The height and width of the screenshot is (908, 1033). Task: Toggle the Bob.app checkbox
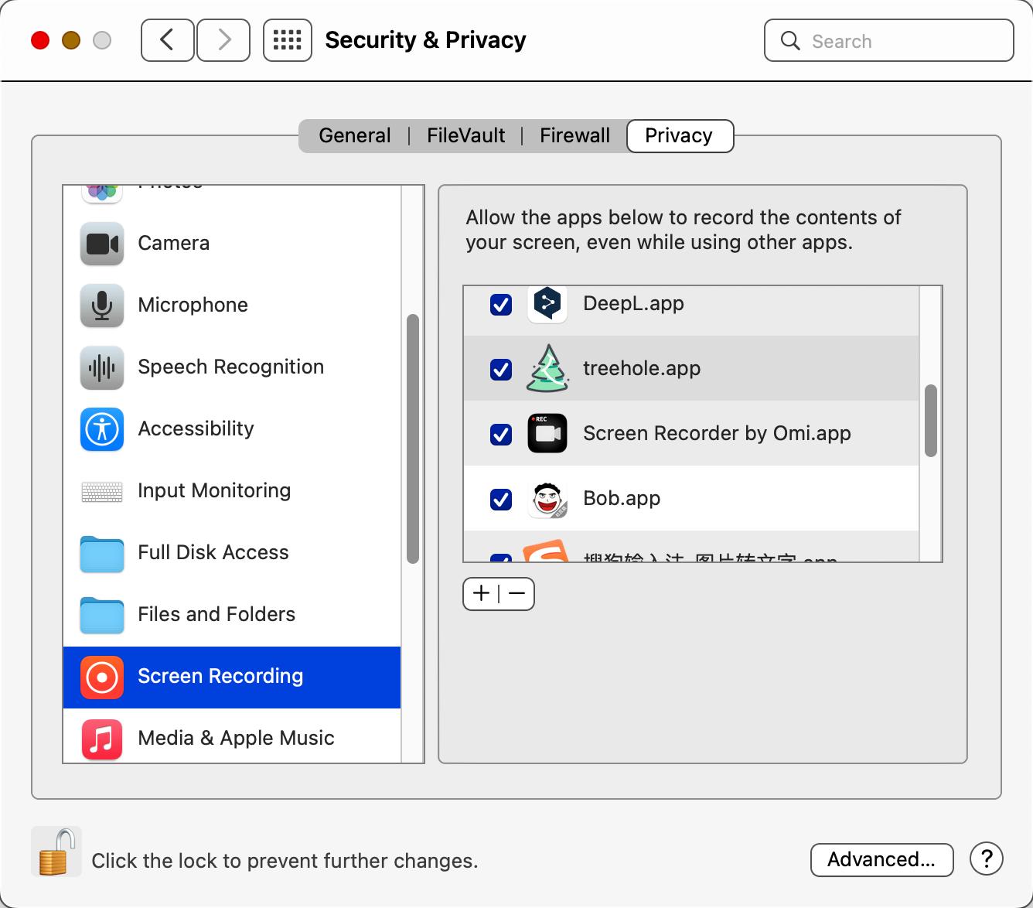pyautogui.click(x=501, y=499)
